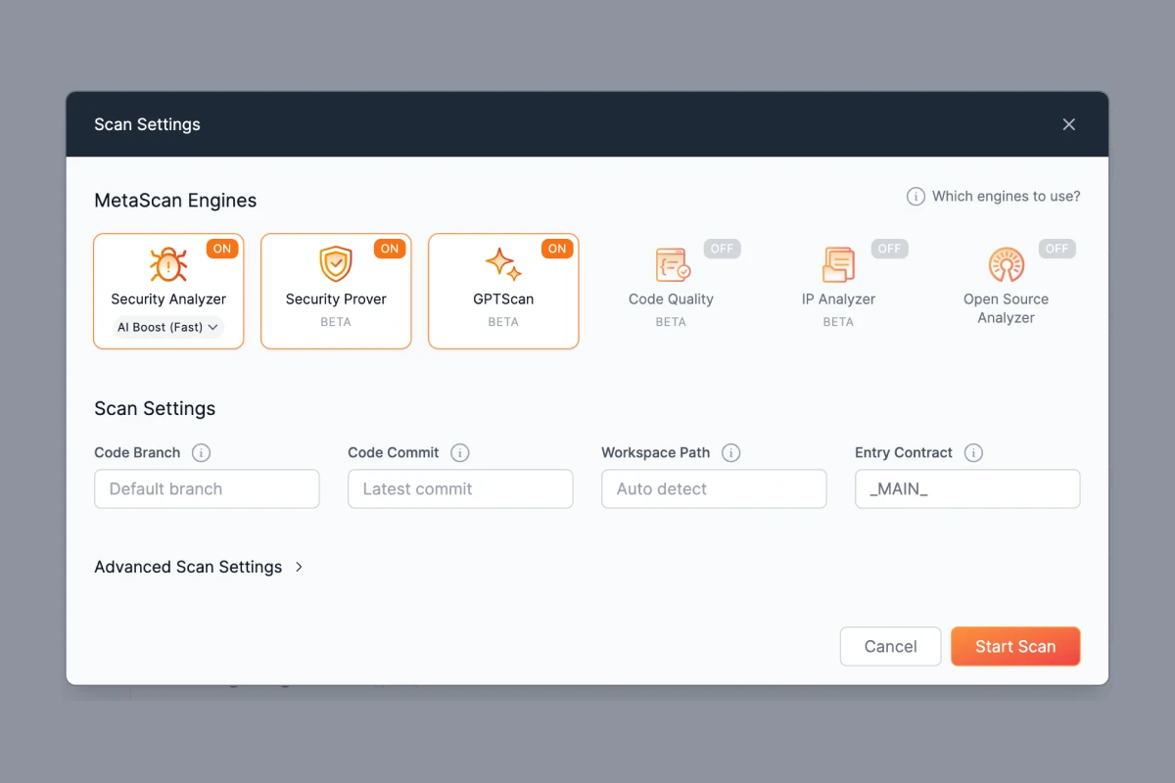Image resolution: width=1175 pixels, height=783 pixels.
Task: Click Entry Contract info icon
Action: [x=972, y=453]
